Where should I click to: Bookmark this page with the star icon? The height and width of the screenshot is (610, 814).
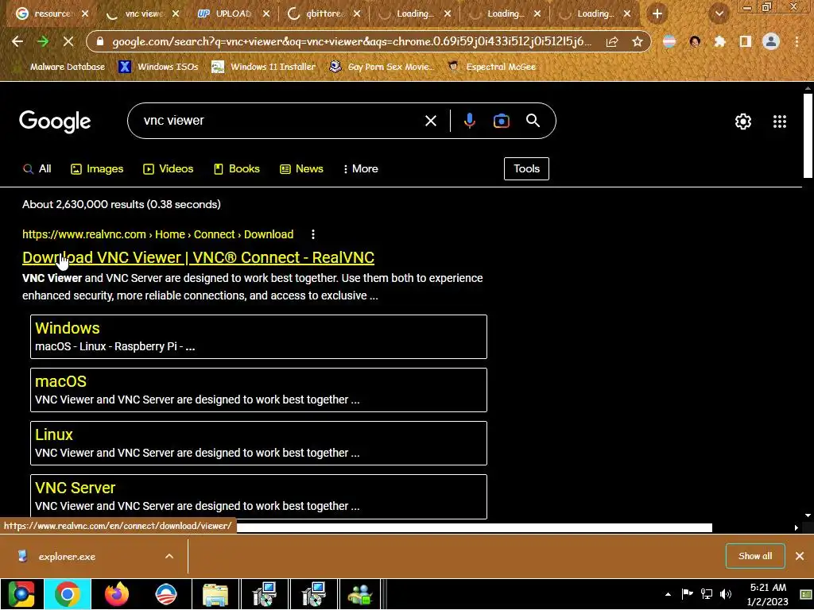tap(638, 41)
